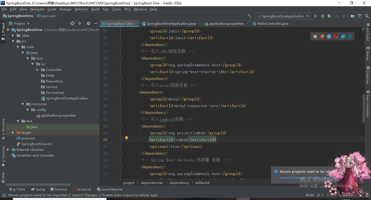Click 'dependencies' in the XML breadcrumb bar
371x200 pixels.
point(152,183)
